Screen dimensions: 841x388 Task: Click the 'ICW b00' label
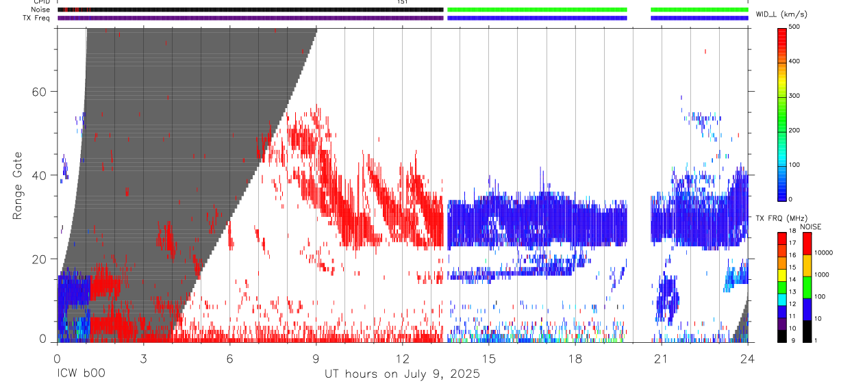click(x=81, y=374)
